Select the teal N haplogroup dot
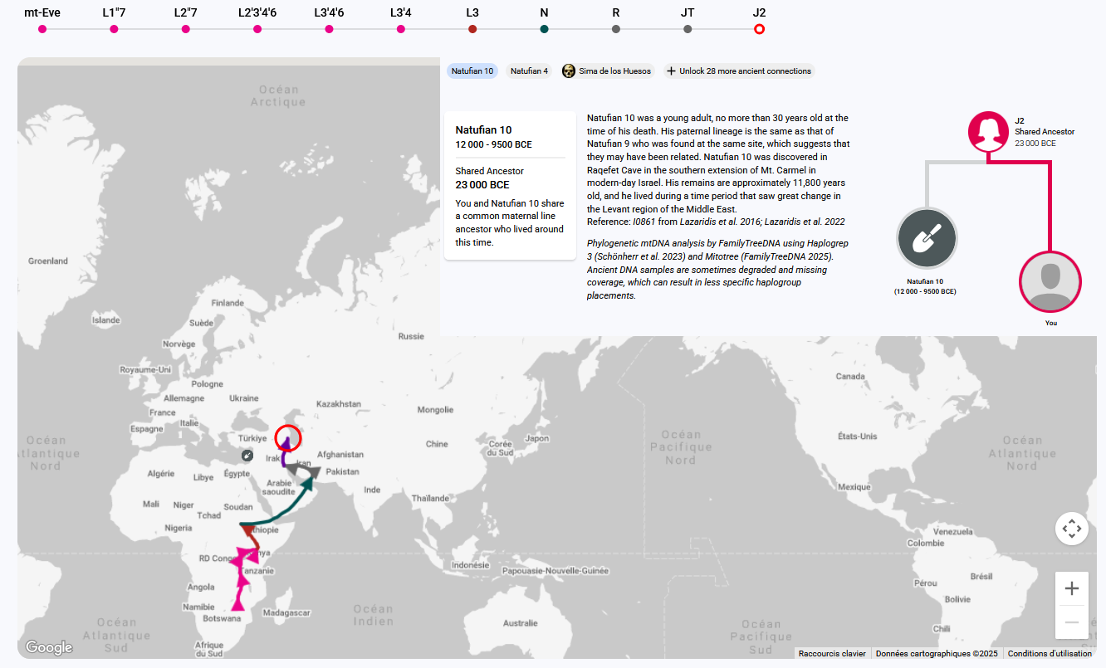This screenshot has width=1106, height=668. [544, 29]
